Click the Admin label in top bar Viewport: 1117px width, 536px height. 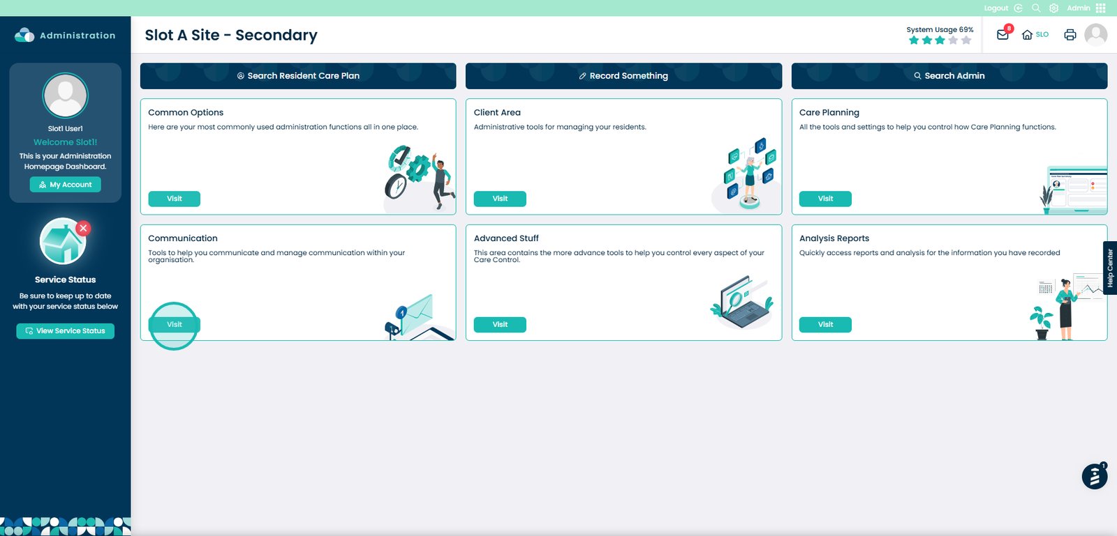(x=1079, y=8)
